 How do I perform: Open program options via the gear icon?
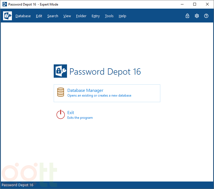tap(197, 16)
